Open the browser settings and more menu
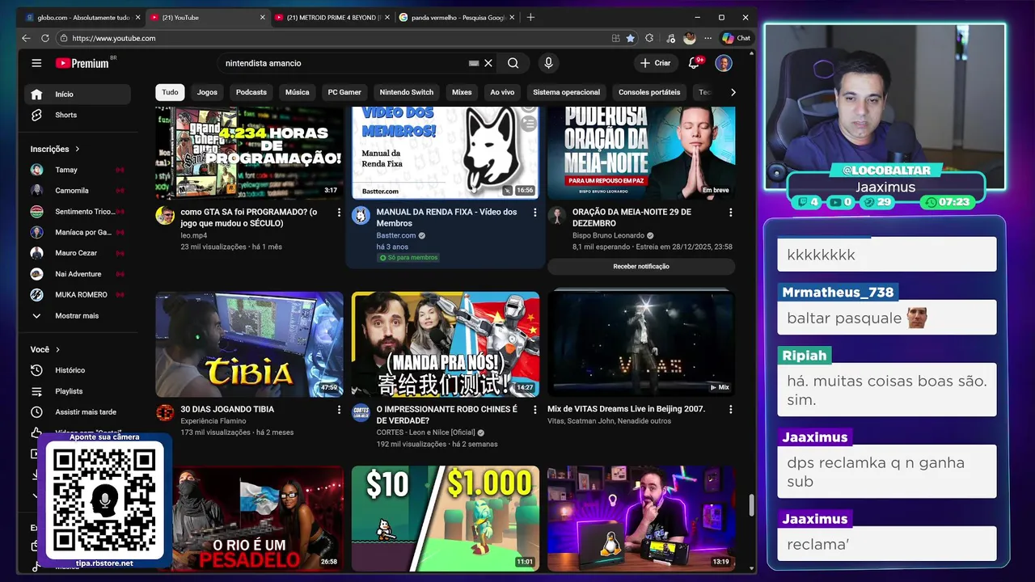 [708, 38]
